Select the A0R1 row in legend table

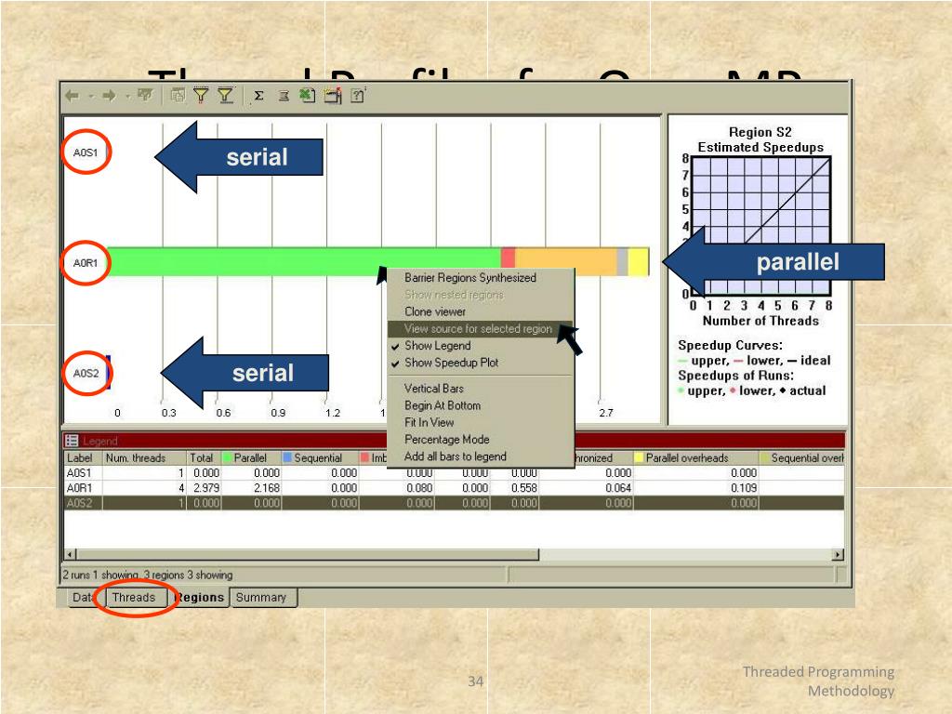tap(454, 488)
